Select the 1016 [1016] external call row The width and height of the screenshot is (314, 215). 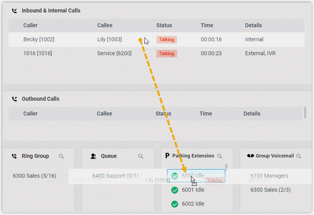(38, 54)
